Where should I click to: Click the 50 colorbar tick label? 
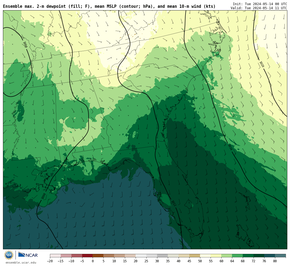(200, 261)
